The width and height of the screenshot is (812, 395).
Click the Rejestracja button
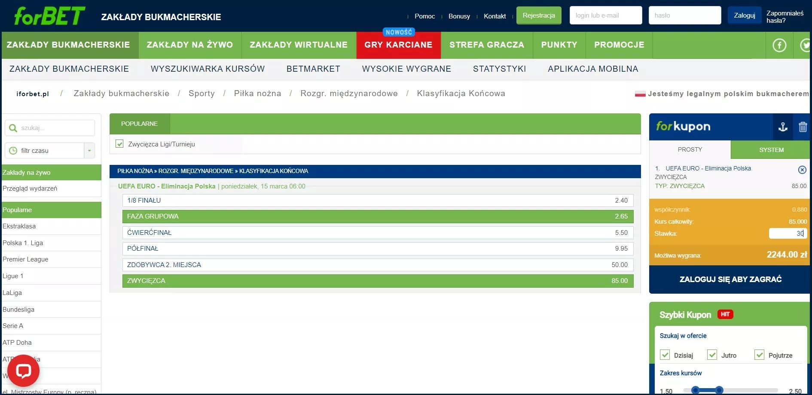(539, 15)
